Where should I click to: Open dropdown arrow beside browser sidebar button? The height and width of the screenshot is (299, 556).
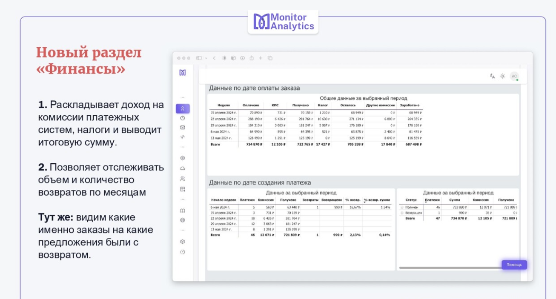click(x=206, y=58)
